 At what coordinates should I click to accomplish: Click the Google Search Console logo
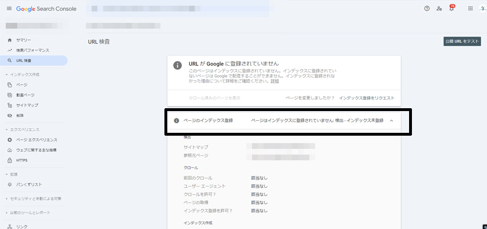(46, 9)
